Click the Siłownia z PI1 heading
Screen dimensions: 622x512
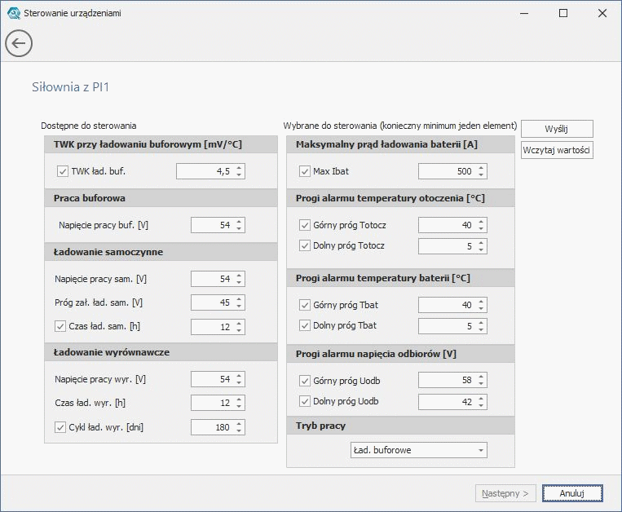tap(71, 87)
